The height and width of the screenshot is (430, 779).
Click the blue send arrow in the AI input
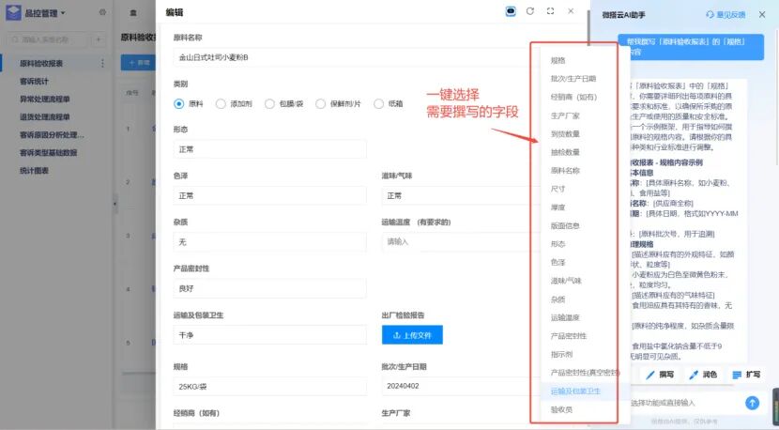click(752, 403)
